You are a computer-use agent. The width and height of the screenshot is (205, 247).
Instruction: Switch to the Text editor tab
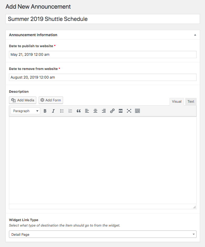(x=191, y=102)
